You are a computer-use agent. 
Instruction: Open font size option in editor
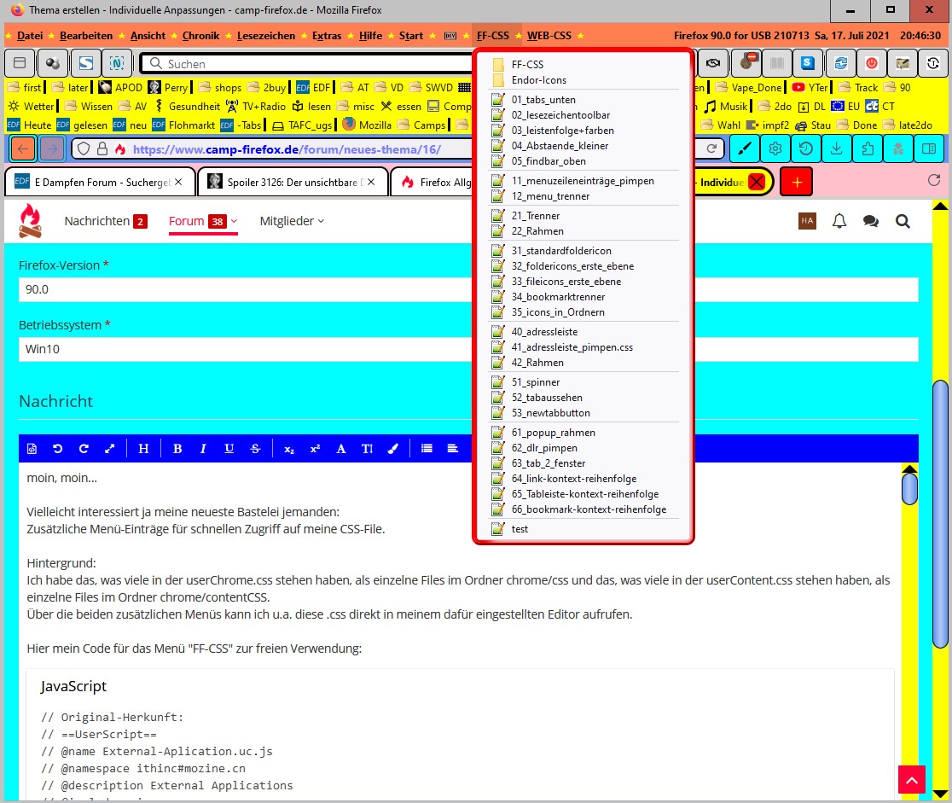[x=367, y=448]
